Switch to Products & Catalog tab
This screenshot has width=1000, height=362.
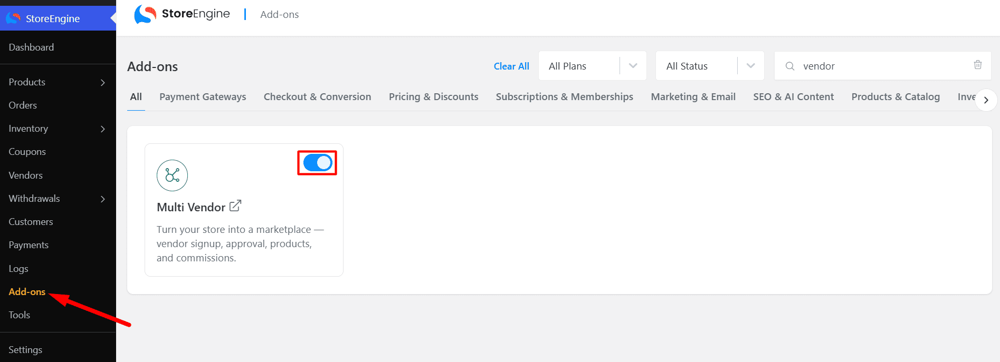click(x=896, y=97)
